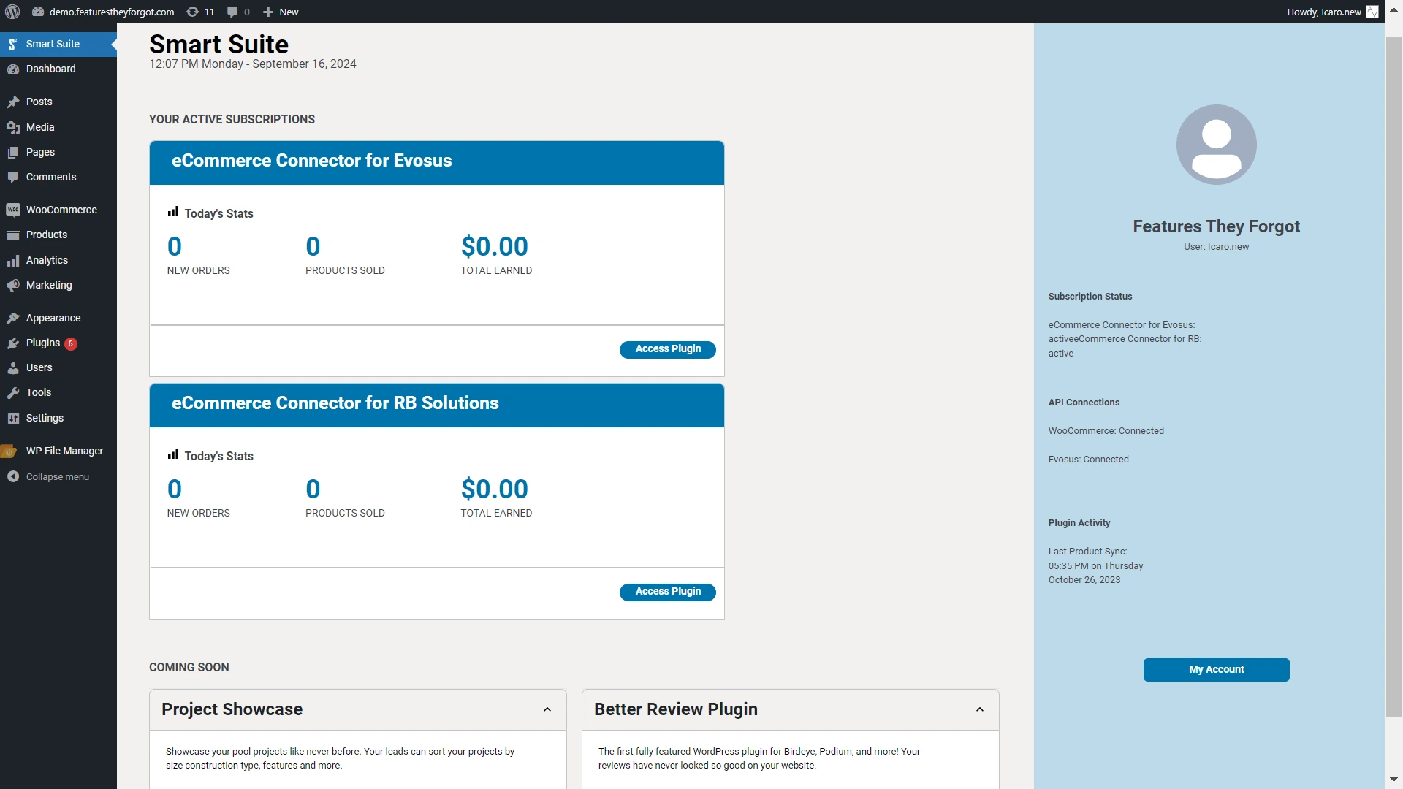Select Appearance in the sidebar

pos(53,318)
